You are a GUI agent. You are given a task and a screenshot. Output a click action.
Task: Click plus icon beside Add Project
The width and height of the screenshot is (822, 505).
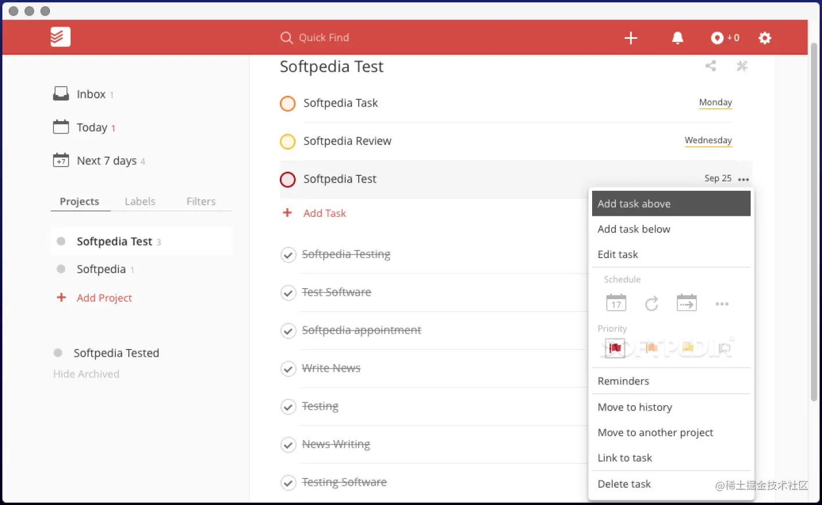(x=61, y=297)
